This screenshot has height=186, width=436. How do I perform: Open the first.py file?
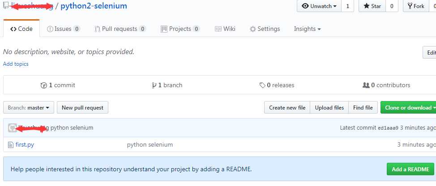point(25,144)
